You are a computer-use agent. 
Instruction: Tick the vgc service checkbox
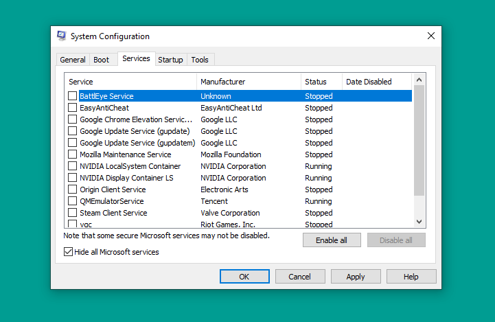click(x=72, y=224)
